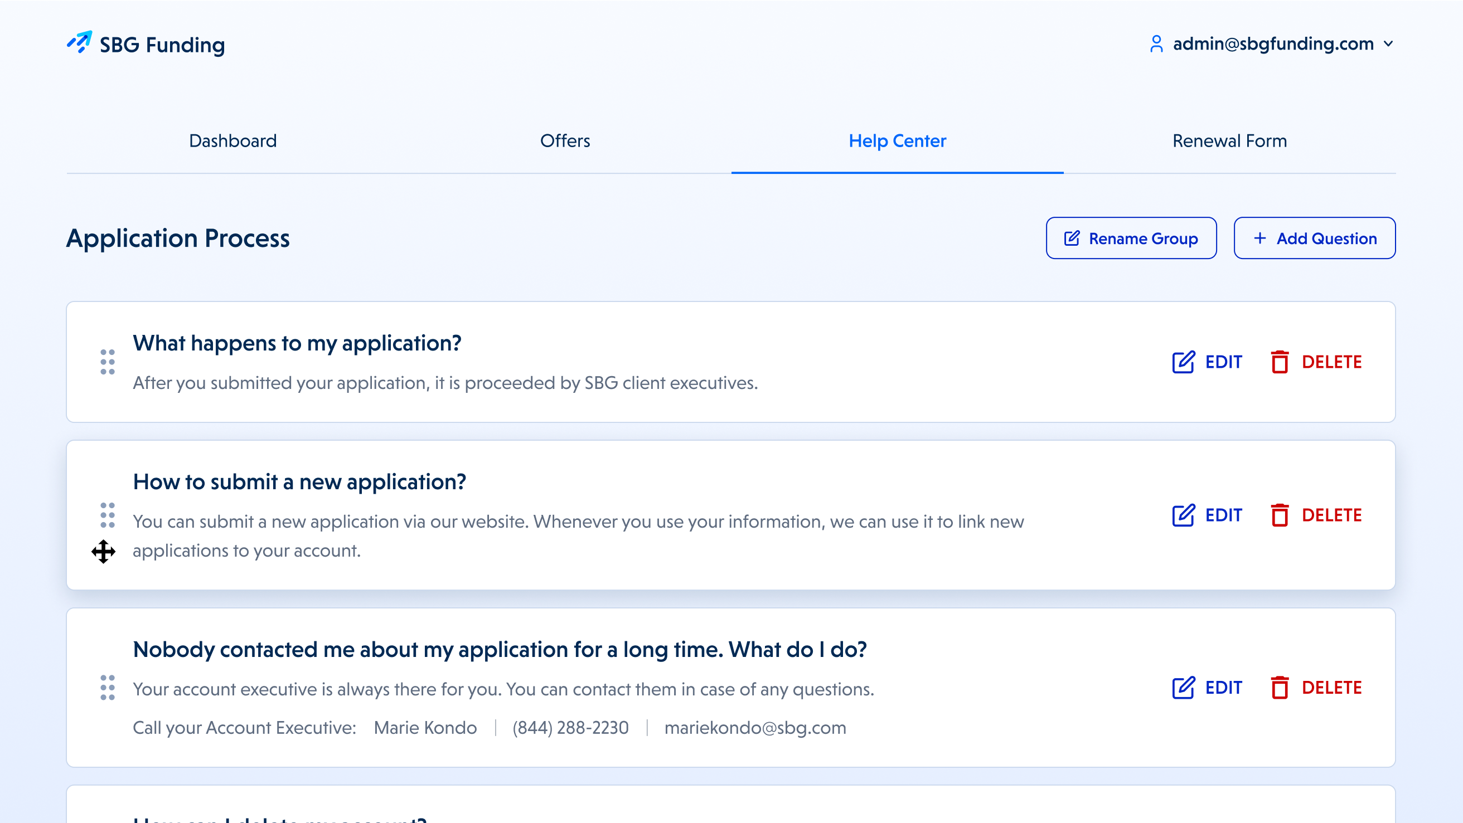
Task: Click the title 'How to submit a new application?'
Action: pyautogui.click(x=299, y=482)
